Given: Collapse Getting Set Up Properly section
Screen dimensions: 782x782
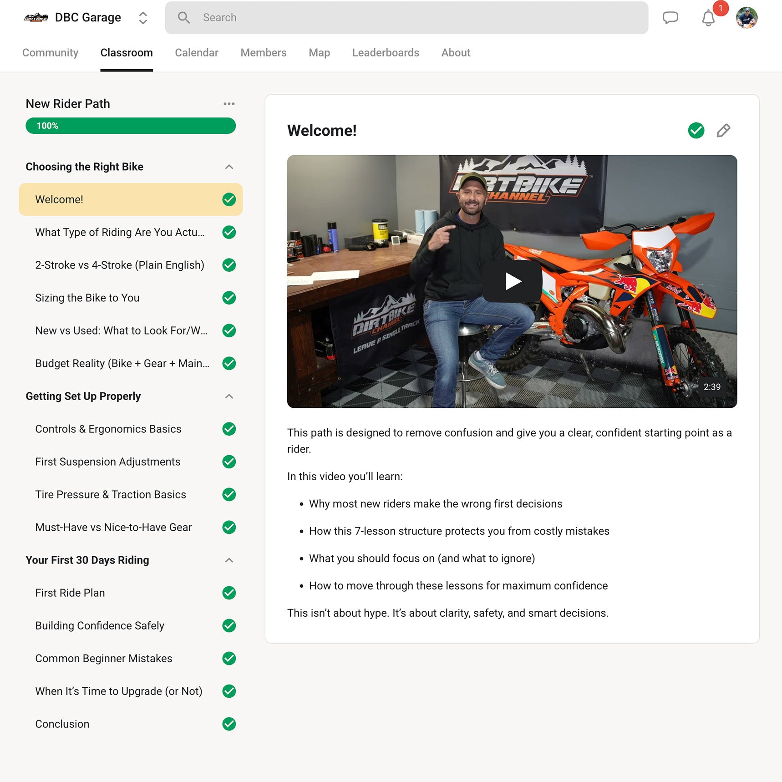Looking at the screenshot, I should (229, 396).
